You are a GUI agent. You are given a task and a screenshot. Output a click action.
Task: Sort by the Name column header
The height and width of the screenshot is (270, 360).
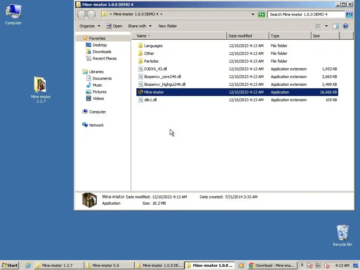(x=179, y=36)
